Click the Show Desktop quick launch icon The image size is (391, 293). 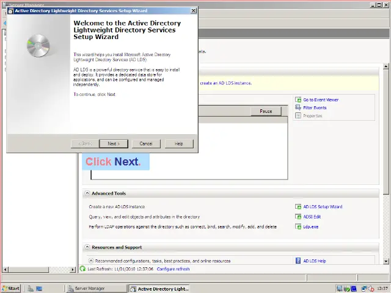39,289
